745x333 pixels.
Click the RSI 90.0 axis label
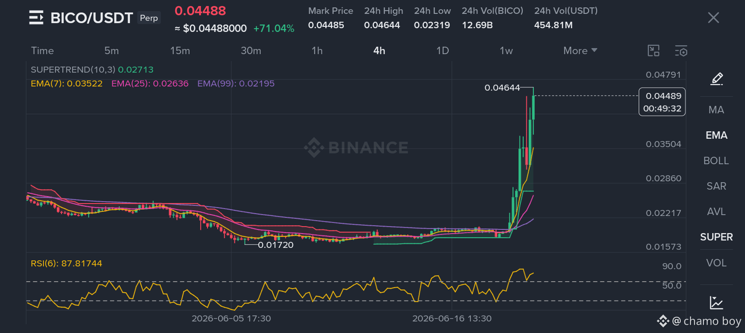(x=672, y=266)
